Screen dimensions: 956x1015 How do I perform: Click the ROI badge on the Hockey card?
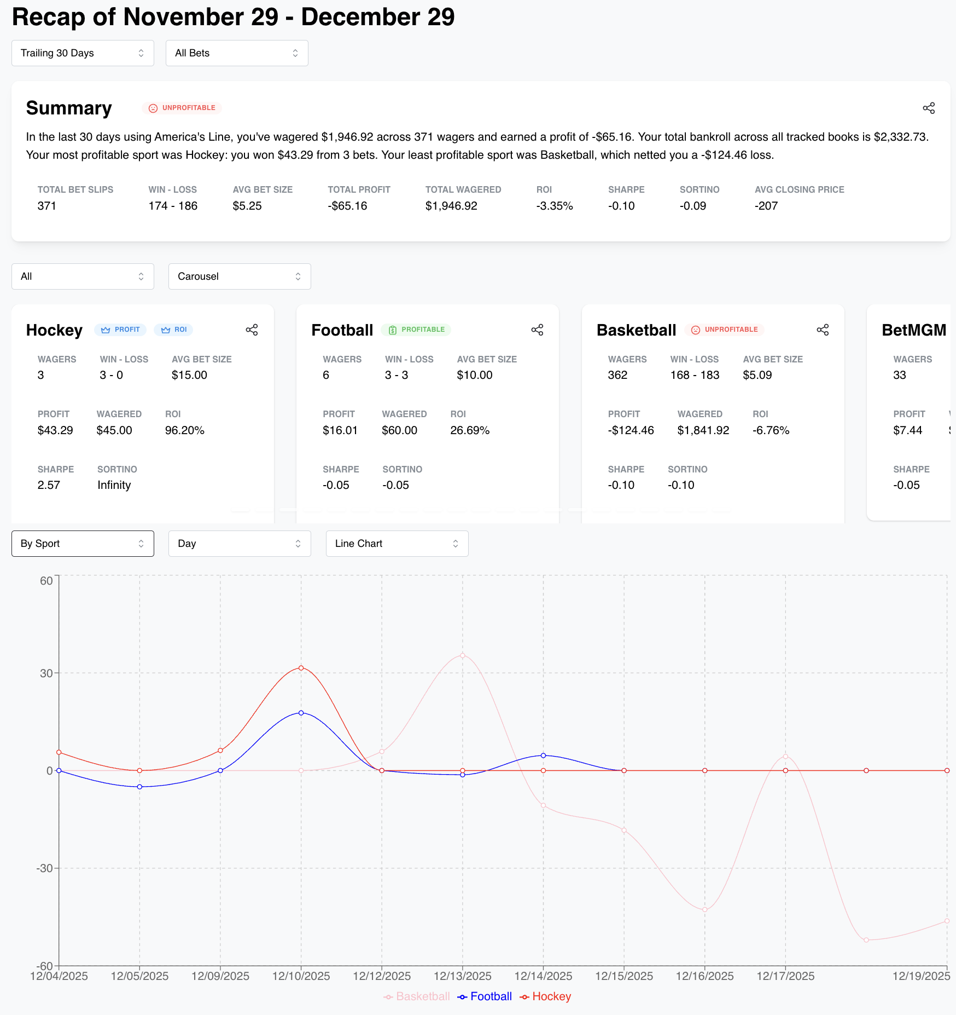[173, 330]
